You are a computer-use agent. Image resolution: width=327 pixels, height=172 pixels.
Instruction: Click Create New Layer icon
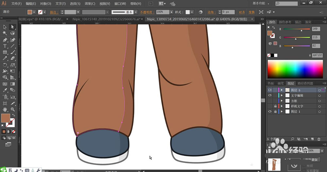pyautogui.click(x=312, y=139)
